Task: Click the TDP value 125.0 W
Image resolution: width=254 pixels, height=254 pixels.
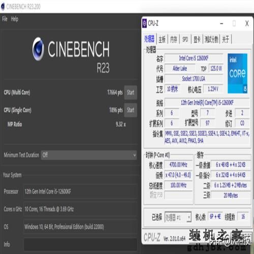Action: pos(216,69)
